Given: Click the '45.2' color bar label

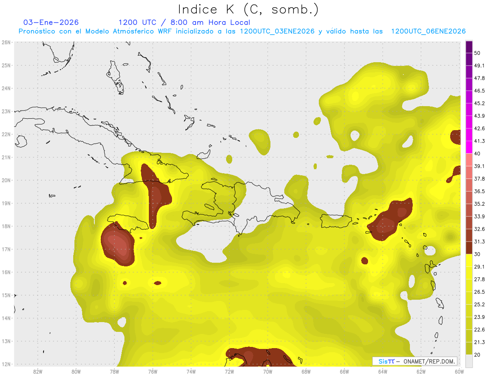Looking at the screenshot, I should tap(479, 103).
